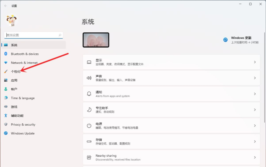
Task: Click the Bluetooth icon in sidebar
Action: point(6,54)
